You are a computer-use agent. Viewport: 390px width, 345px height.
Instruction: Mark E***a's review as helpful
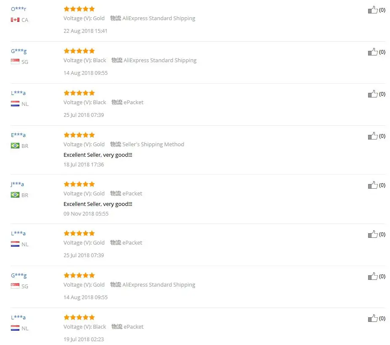coord(373,136)
